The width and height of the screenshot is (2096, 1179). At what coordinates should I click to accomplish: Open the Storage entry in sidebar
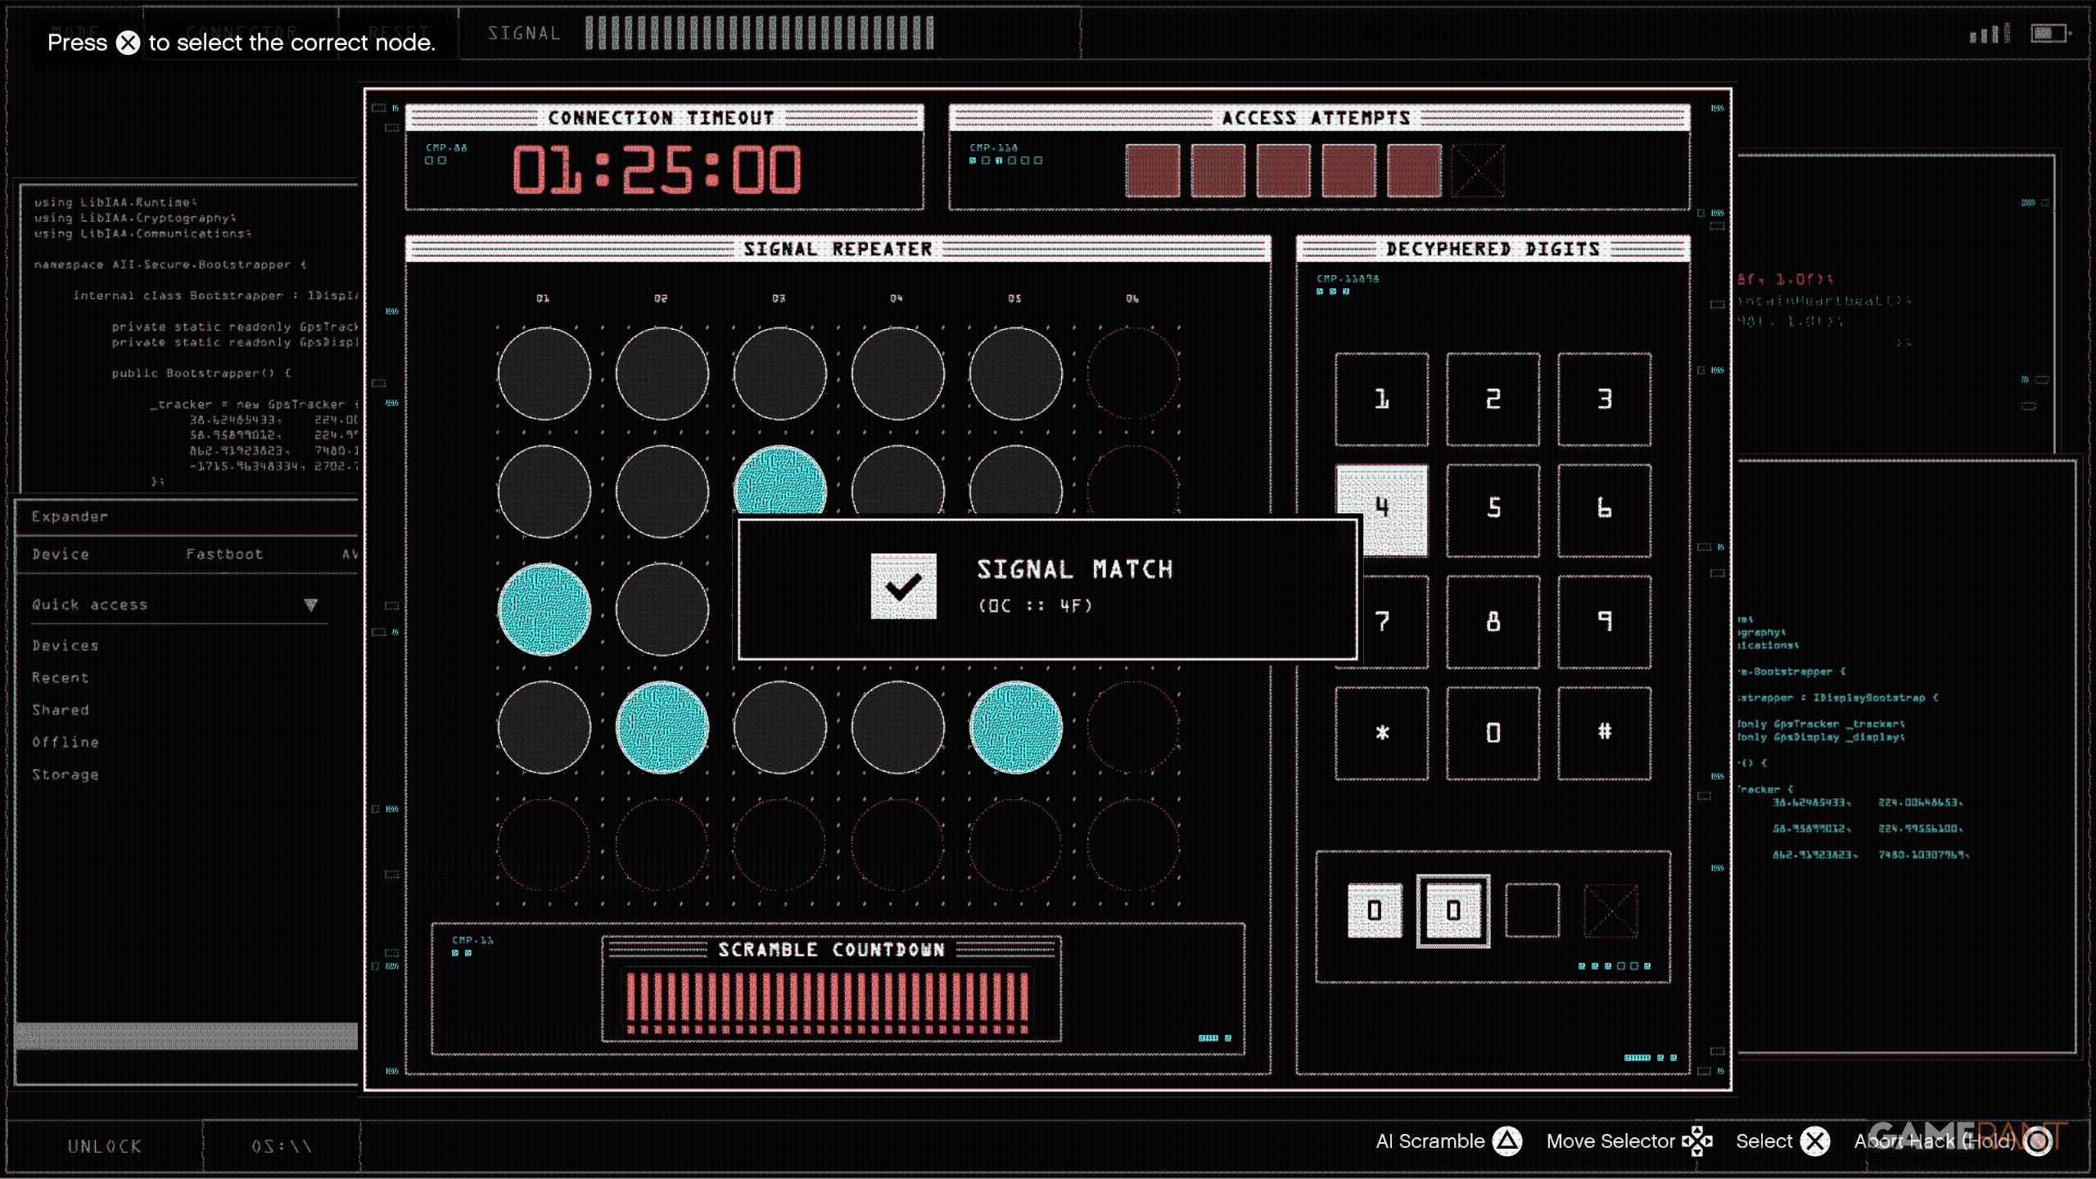click(x=65, y=775)
